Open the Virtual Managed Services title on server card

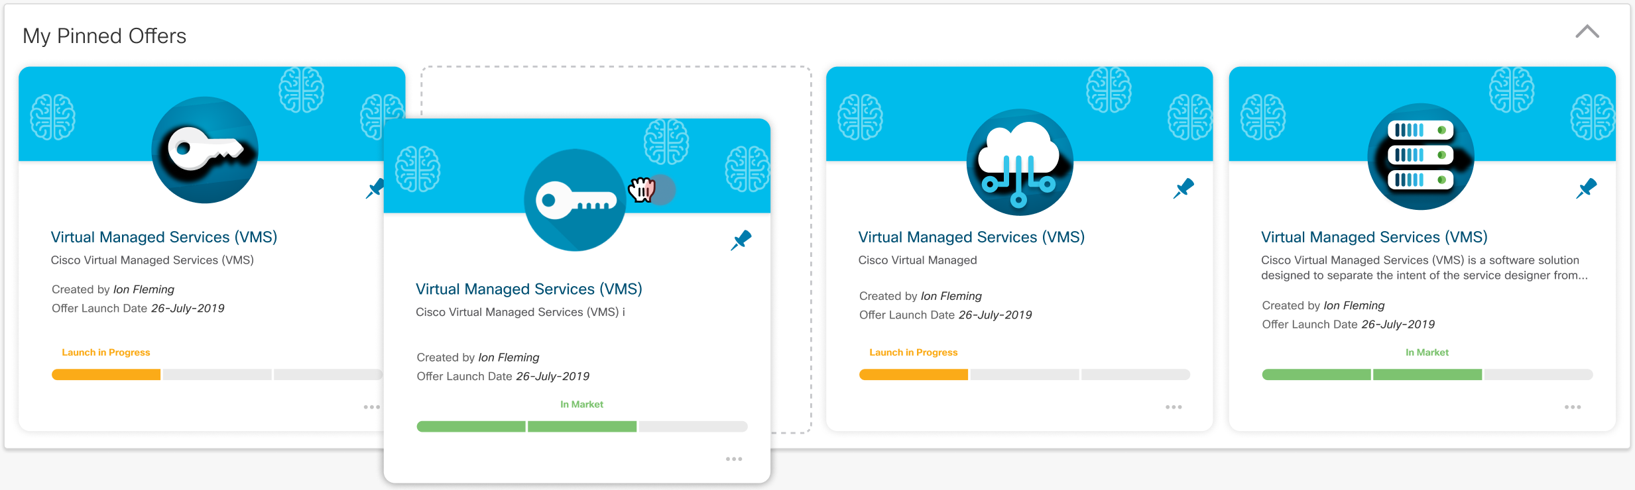tap(1374, 237)
